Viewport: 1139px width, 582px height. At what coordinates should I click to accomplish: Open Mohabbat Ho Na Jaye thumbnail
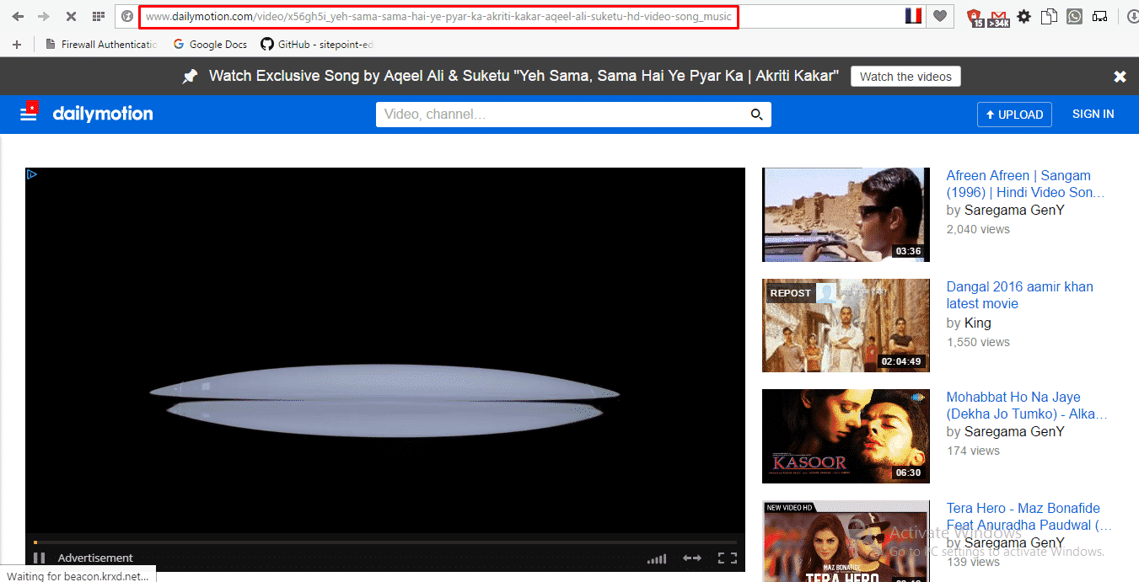tap(846, 436)
